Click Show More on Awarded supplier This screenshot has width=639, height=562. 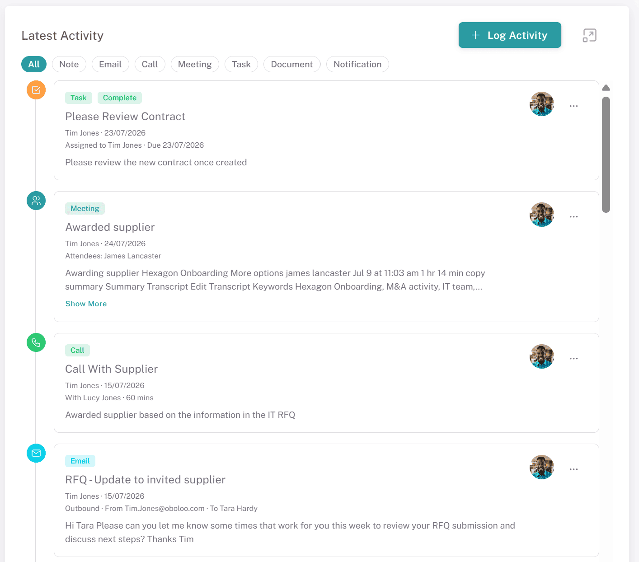tap(86, 304)
